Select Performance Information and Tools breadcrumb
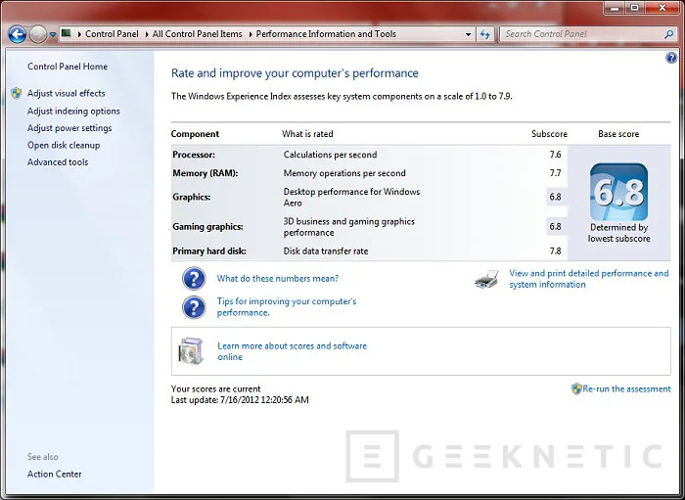Image resolution: width=685 pixels, height=500 pixels. pos(326,34)
